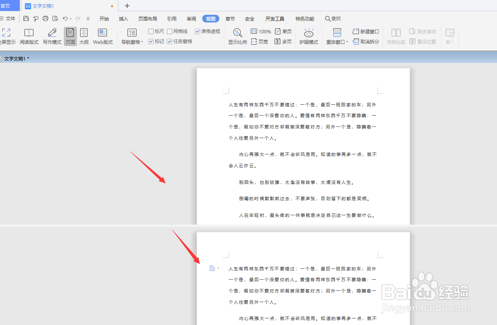Open the 开始 ribbon tab

point(104,19)
